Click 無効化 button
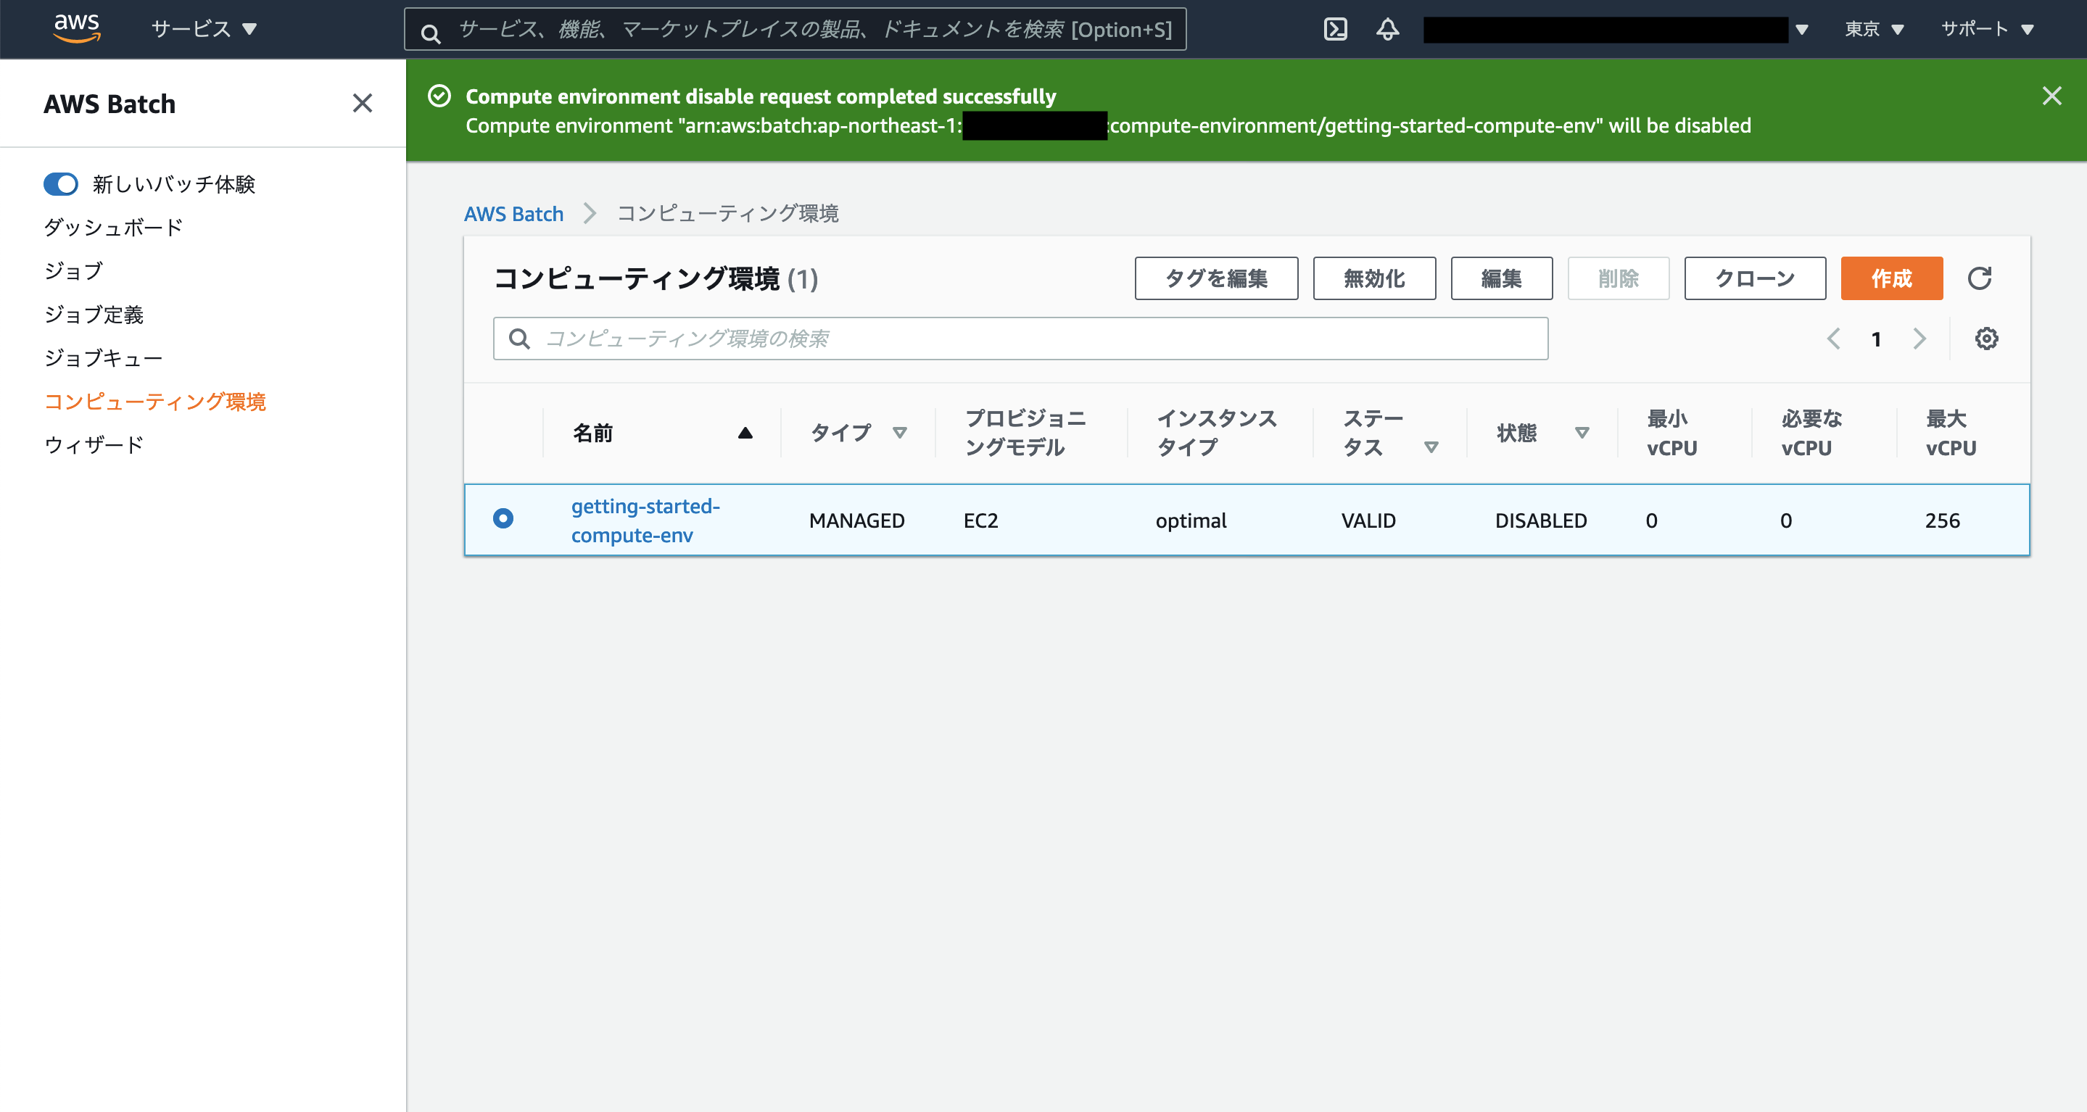Image resolution: width=2087 pixels, height=1112 pixels. coord(1374,278)
